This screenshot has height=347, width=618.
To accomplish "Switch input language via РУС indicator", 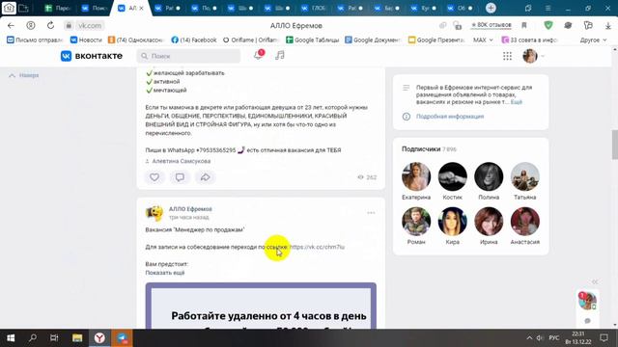I will click(x=553, y=338).
